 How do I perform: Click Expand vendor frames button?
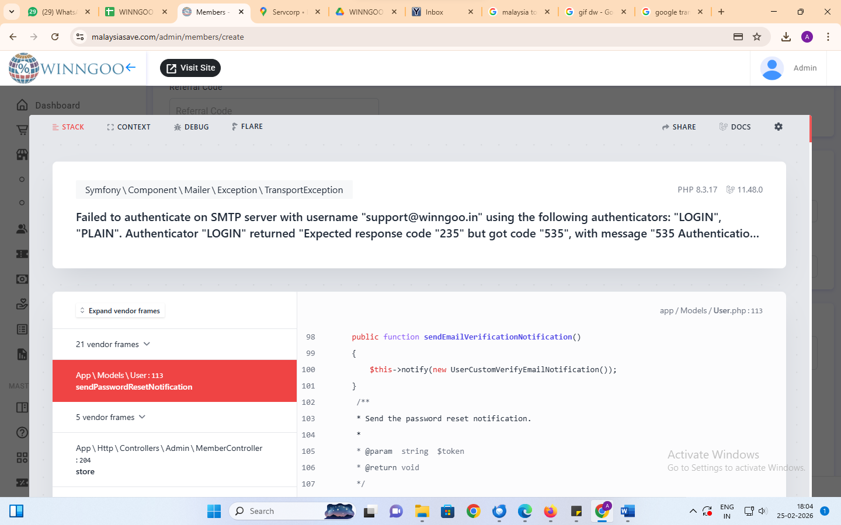tap(120, 311)
